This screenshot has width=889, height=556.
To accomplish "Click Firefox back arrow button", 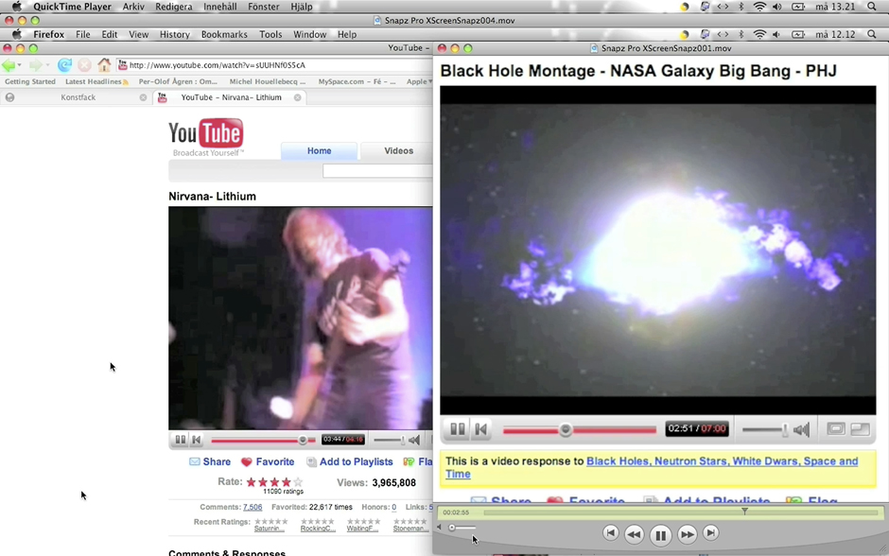I will (x=9, y=65).
